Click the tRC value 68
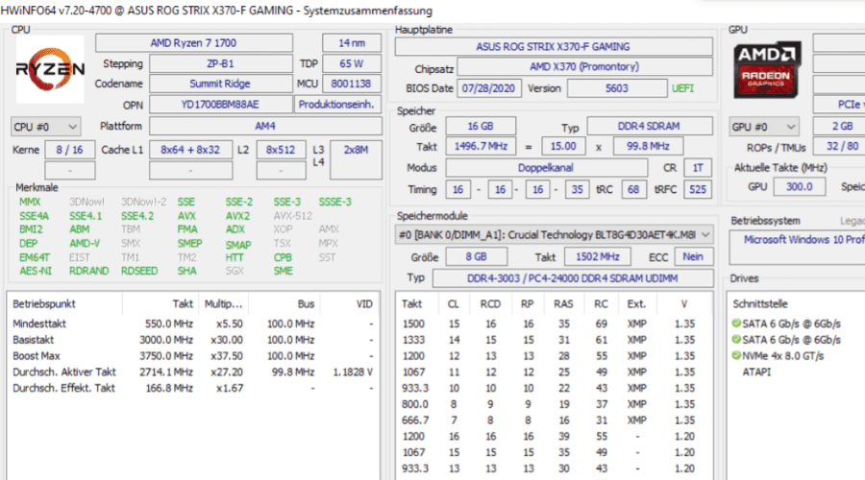This screenshot has width=865, height=480. pyautogui.click(x=633, y=189)
